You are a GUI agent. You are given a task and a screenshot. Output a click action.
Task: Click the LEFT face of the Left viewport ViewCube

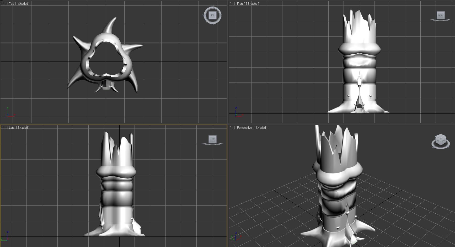coord(212,139)
